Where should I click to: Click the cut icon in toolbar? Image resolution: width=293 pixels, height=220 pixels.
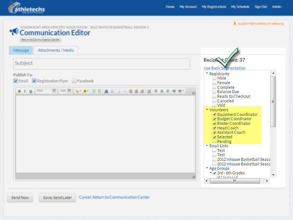[x=119, y=91]
